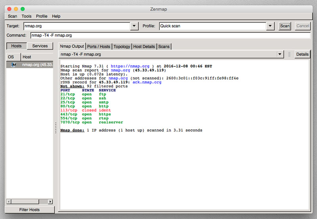Open the Topology tab
317x219 pixels.
coord(122,47)
